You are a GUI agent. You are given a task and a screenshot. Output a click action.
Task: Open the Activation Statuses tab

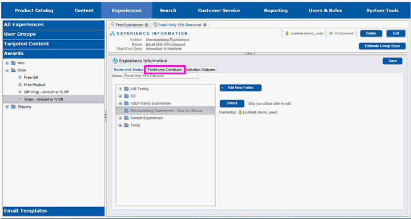click(200, 70)
